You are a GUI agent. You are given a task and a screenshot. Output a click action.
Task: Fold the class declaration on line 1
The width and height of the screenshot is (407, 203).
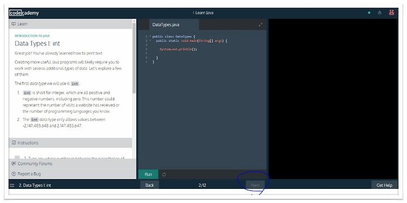pyautogui.click(x=150, y=37)
